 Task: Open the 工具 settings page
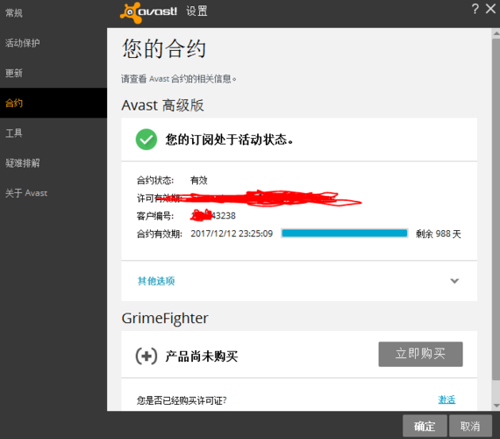(14, 133)
